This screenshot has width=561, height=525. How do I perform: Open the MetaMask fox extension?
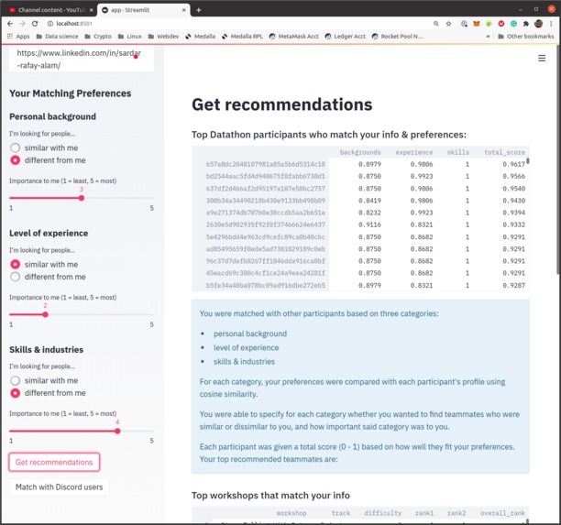[x=477, y=24]
